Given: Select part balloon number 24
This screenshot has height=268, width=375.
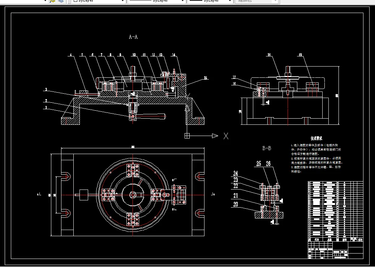Looking at the screenshot, I should (236, 173).
